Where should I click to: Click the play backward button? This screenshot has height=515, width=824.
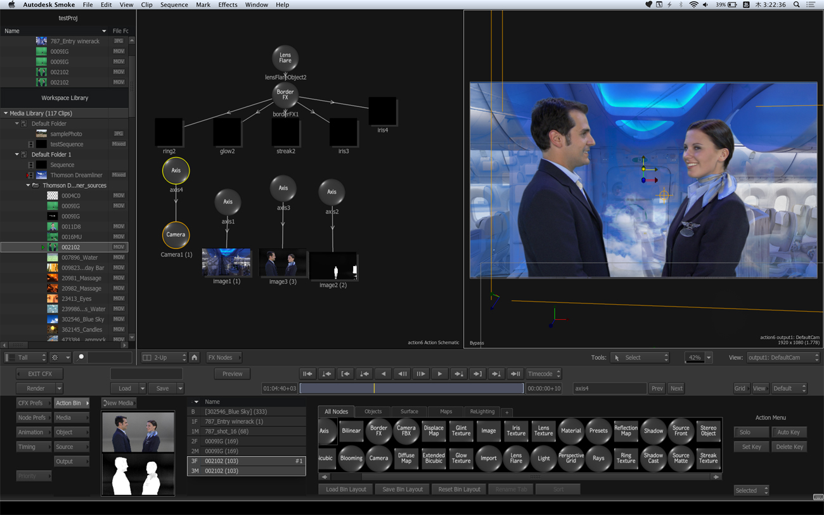point(383,374)
